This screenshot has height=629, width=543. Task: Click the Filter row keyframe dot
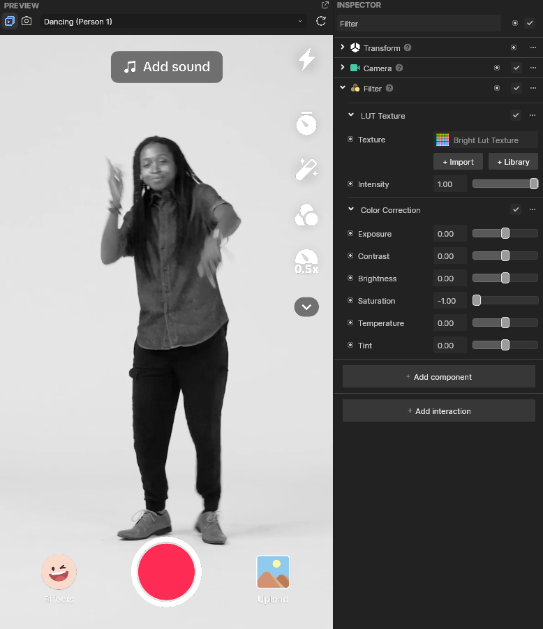pos(497,88)
